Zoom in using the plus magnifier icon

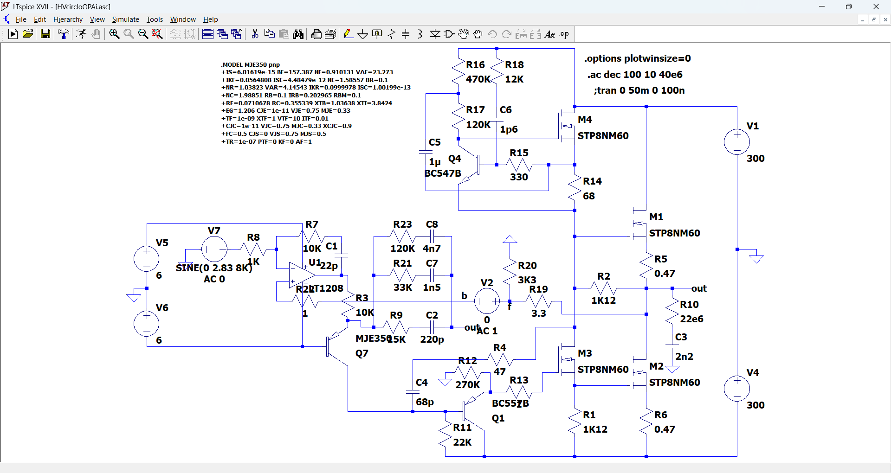[x=114, y=34]
